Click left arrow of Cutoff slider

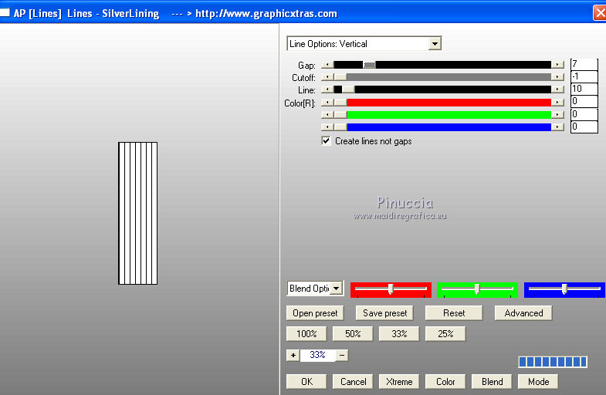(327, 77)
